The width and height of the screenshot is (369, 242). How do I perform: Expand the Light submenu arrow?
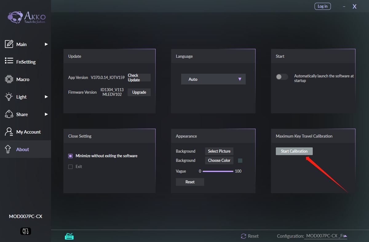tap(46, 97)
